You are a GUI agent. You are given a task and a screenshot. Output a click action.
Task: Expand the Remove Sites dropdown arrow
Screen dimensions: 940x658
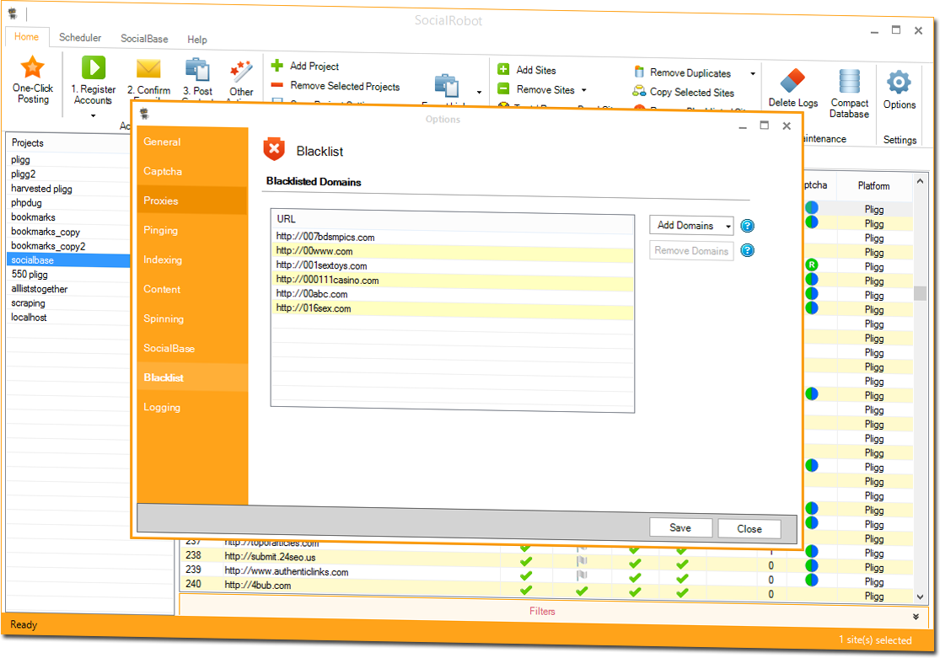pyautogui.click(x=584, y=90)
